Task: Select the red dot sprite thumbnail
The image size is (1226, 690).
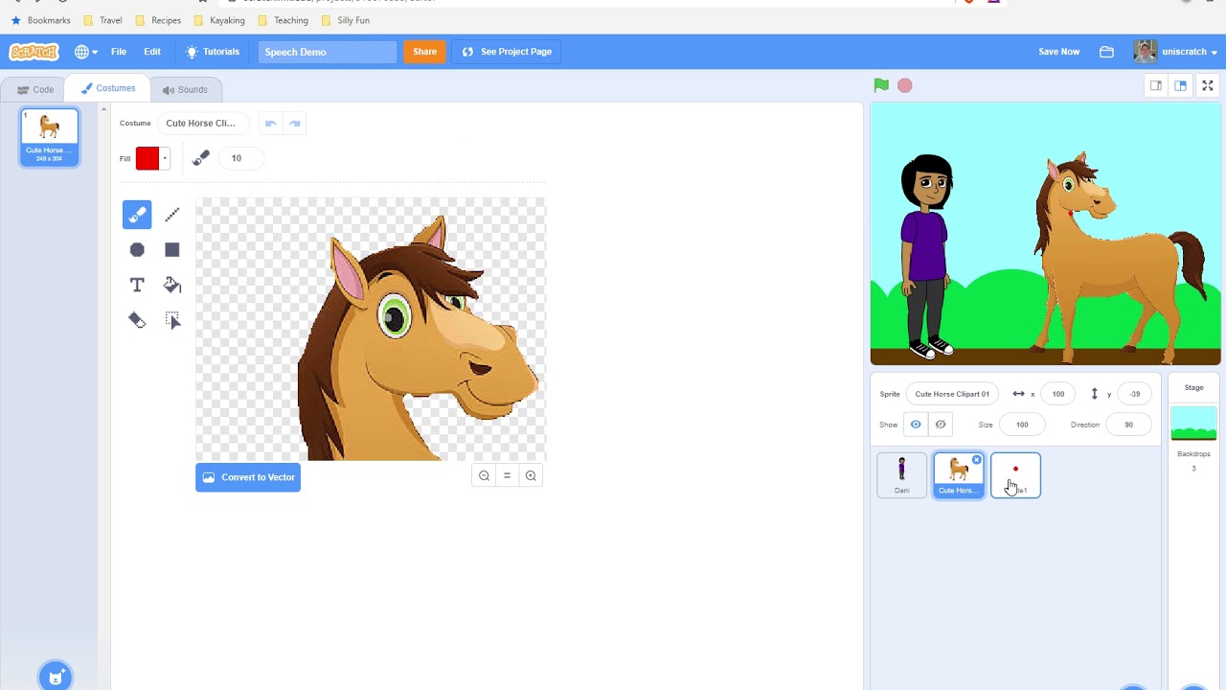Action: click(1015, 475)
